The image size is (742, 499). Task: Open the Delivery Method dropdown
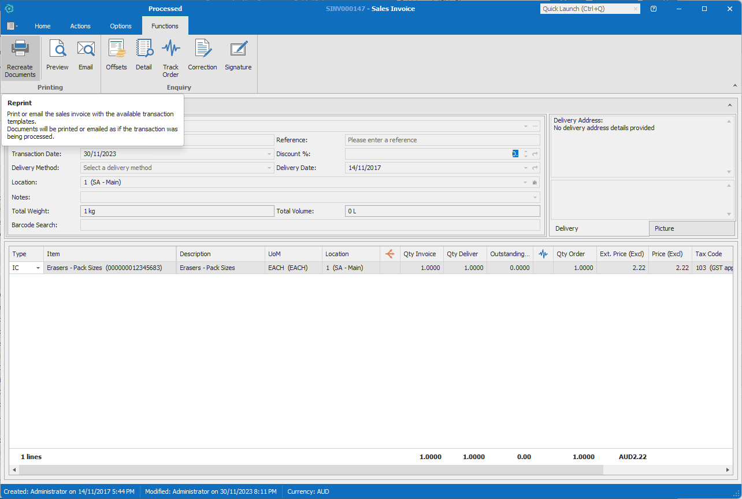coord(269,168)
